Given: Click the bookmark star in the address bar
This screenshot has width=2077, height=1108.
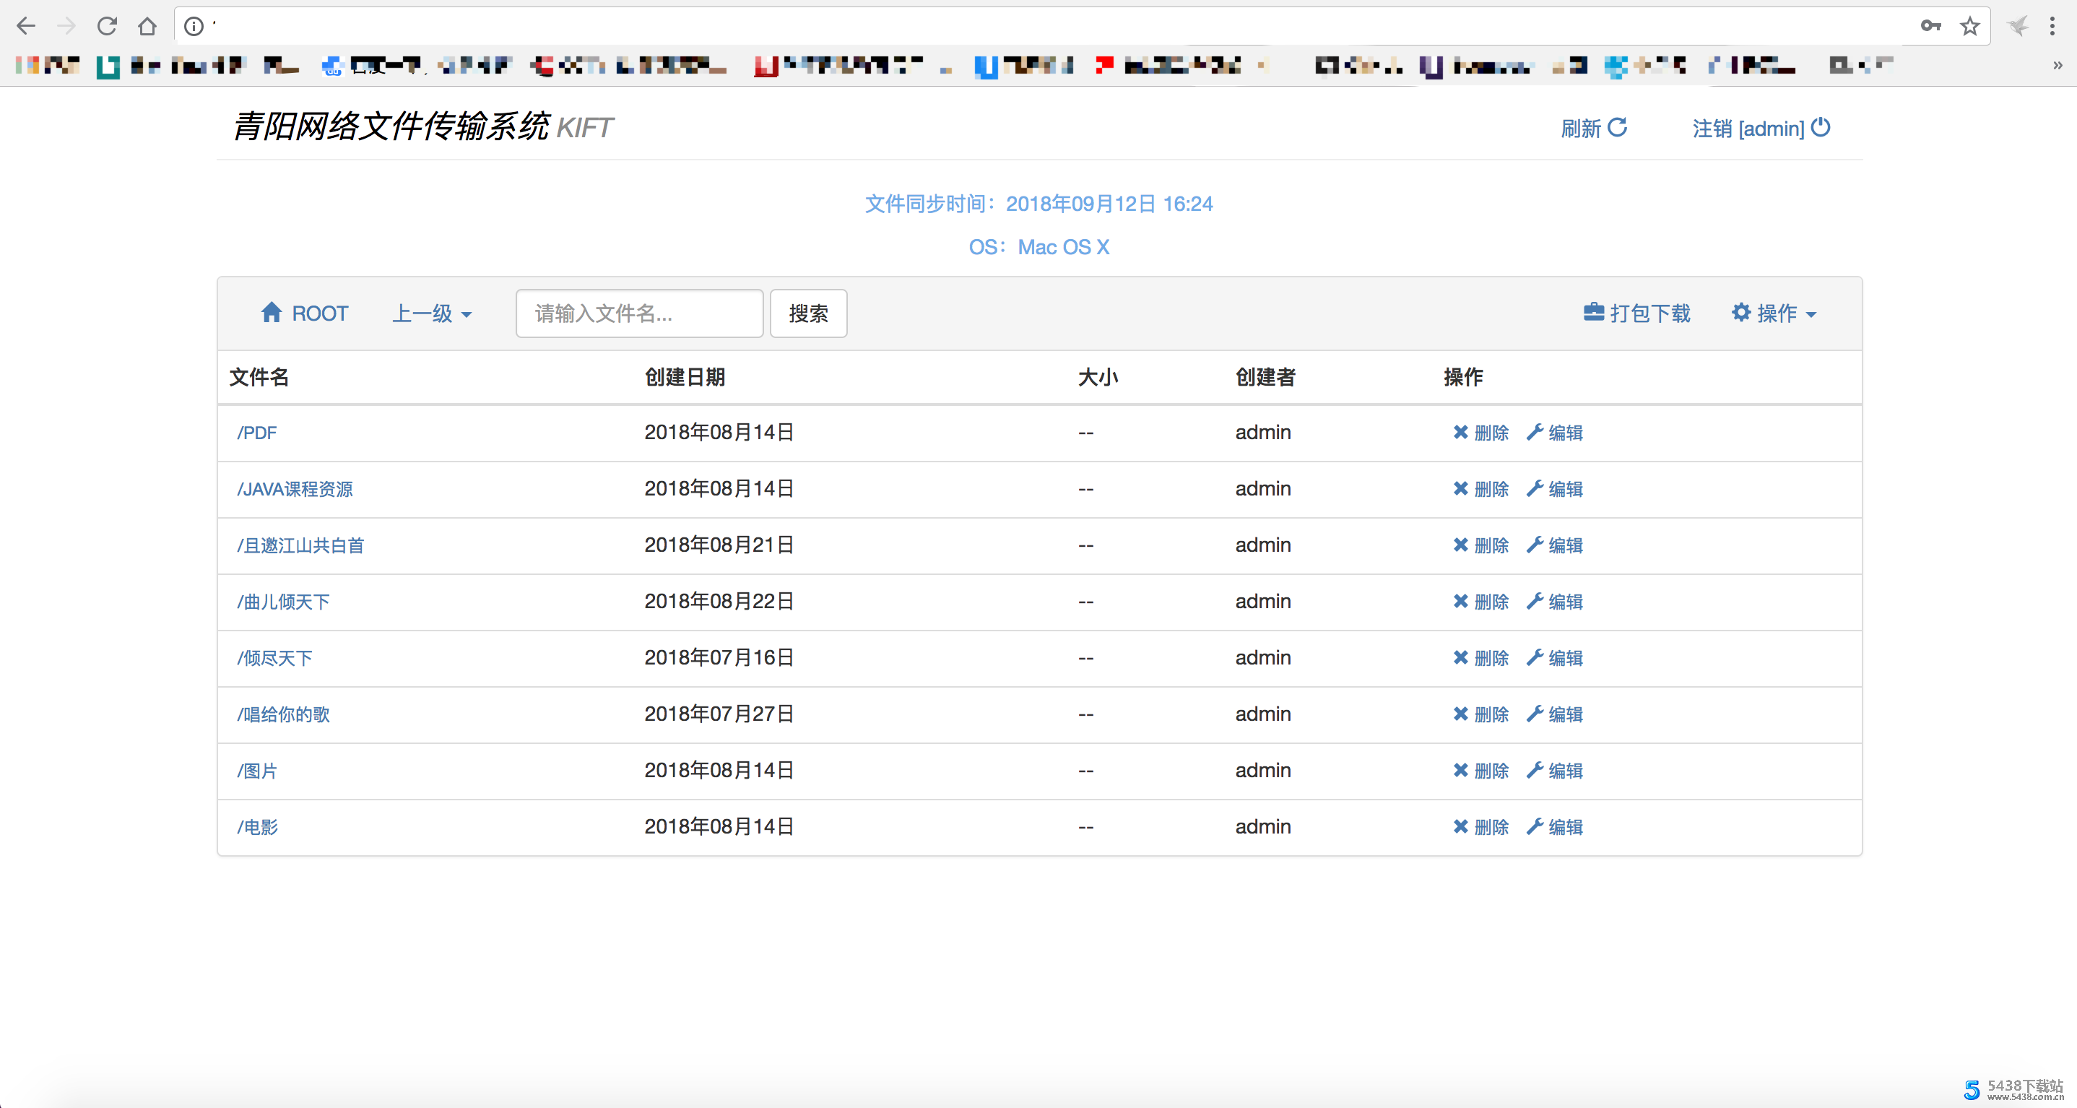Looking at the screenshot, I should click(1970, 26).
